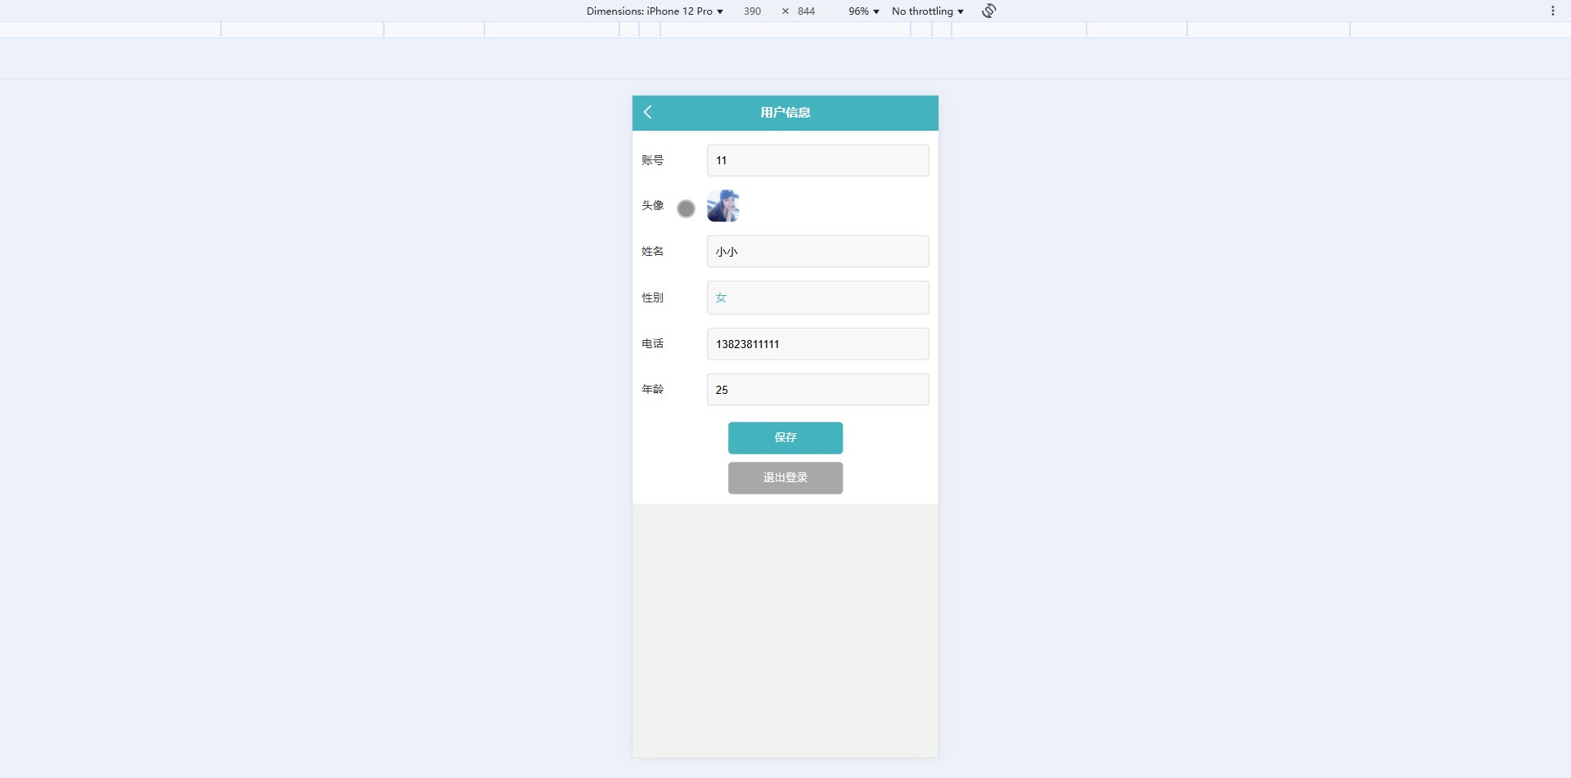The image size is (1571, 778).
Task: Open DevTools more options menu
Action: coord(1552,11)
